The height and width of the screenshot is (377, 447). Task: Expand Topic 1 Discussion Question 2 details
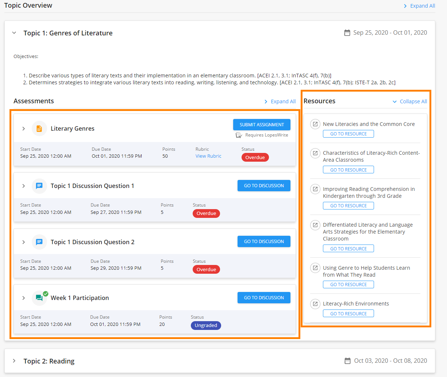pyautogui.click(x=24, y=242)
